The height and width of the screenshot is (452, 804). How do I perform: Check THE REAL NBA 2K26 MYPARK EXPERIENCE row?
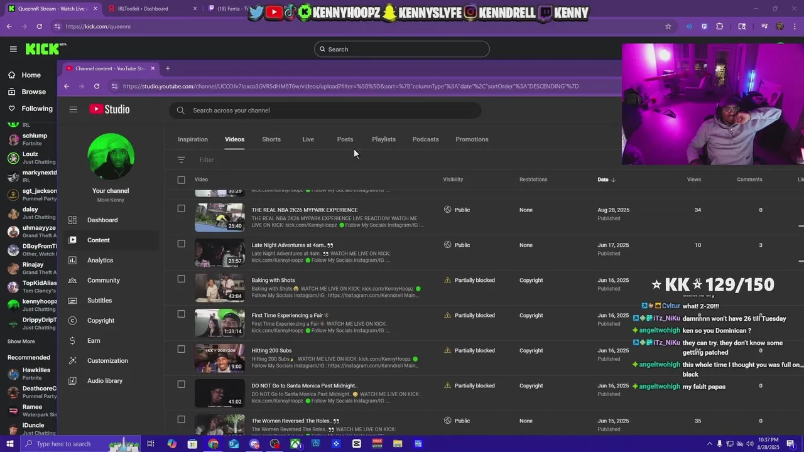(x=182, y=208)
